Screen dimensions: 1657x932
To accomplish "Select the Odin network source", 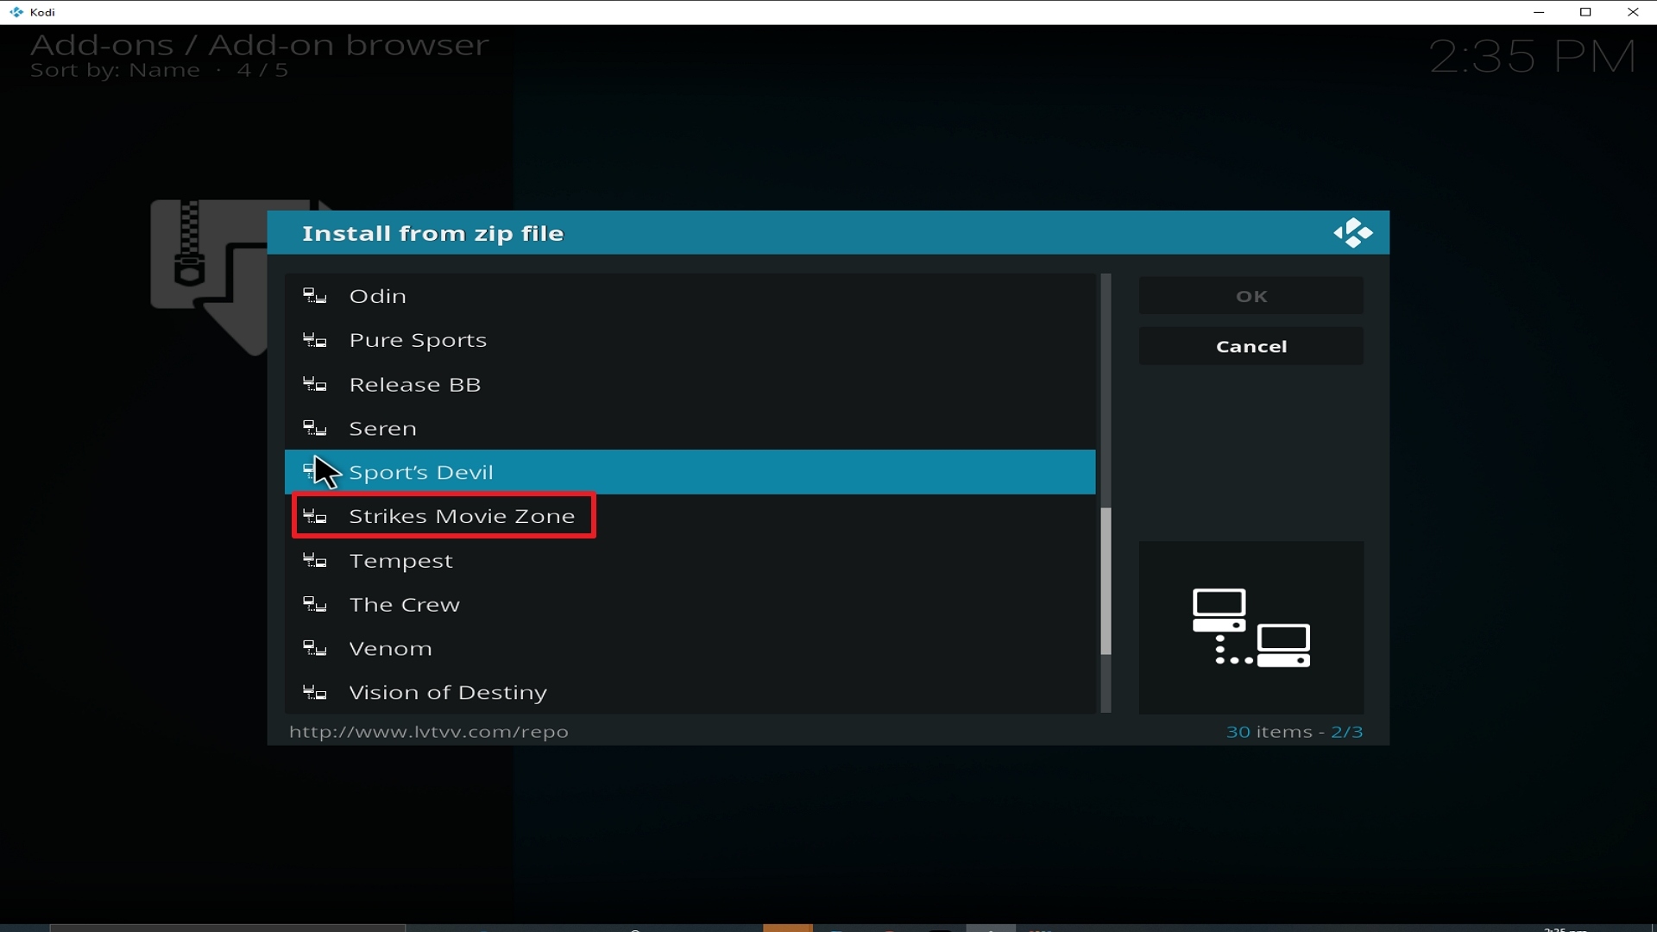I will [690, 296].
